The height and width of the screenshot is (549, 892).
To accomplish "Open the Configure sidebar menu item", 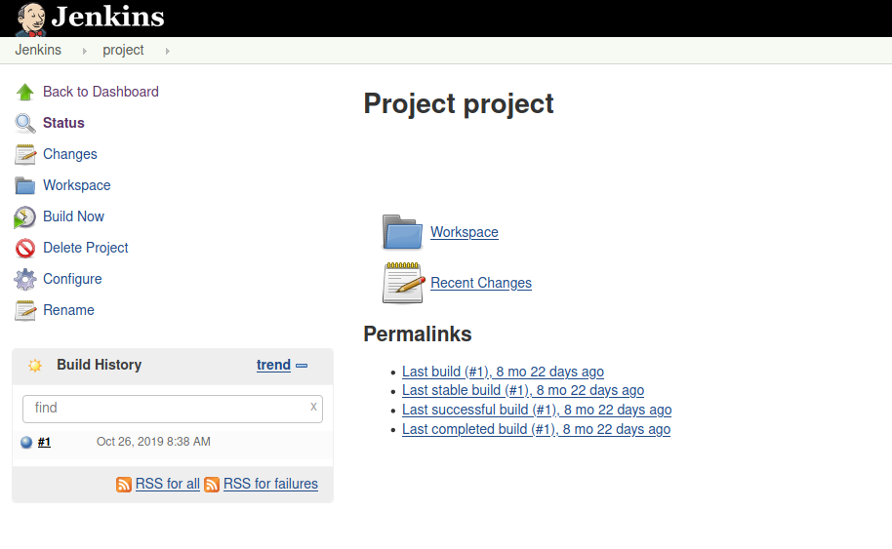I will coord(72,279).
